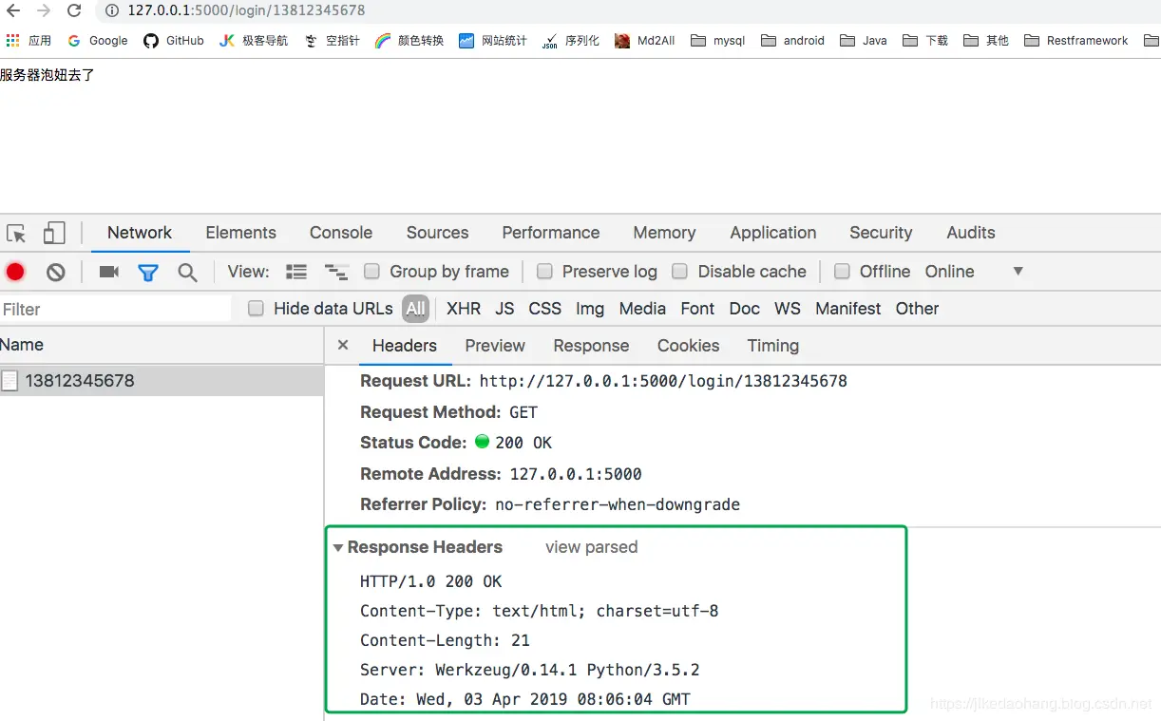Screen dimensions: 1161x721
Task: Open mysql bookmarks folder
Action: click(x=718, y=41)
